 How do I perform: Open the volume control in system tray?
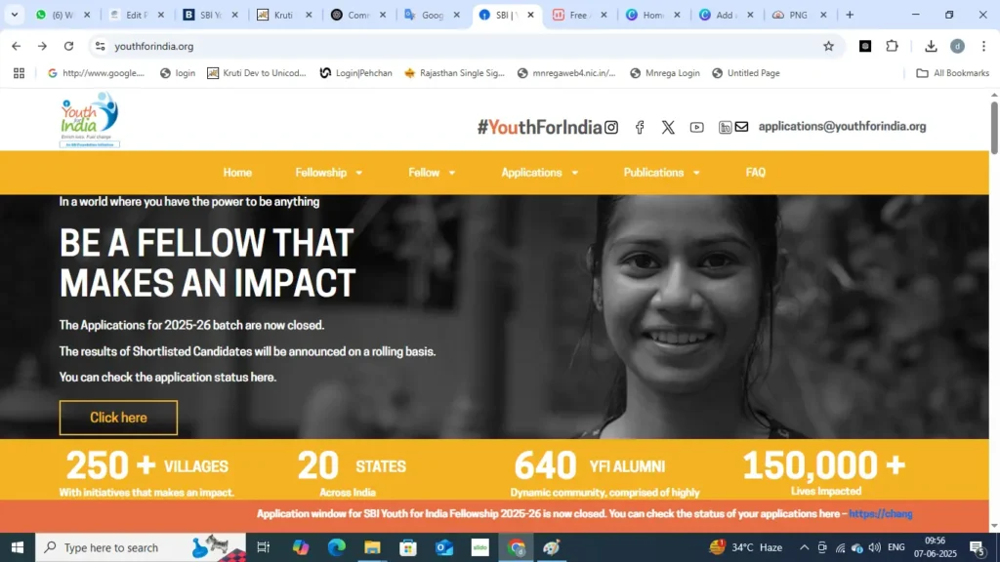[874, 547]
